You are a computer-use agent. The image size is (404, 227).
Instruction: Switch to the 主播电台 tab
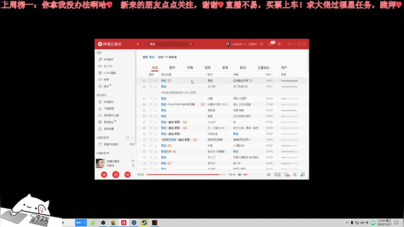point(263,67)
